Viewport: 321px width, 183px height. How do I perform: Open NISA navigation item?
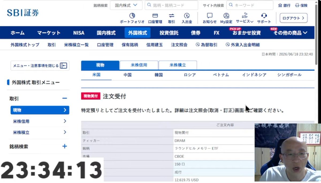[79, 33]
